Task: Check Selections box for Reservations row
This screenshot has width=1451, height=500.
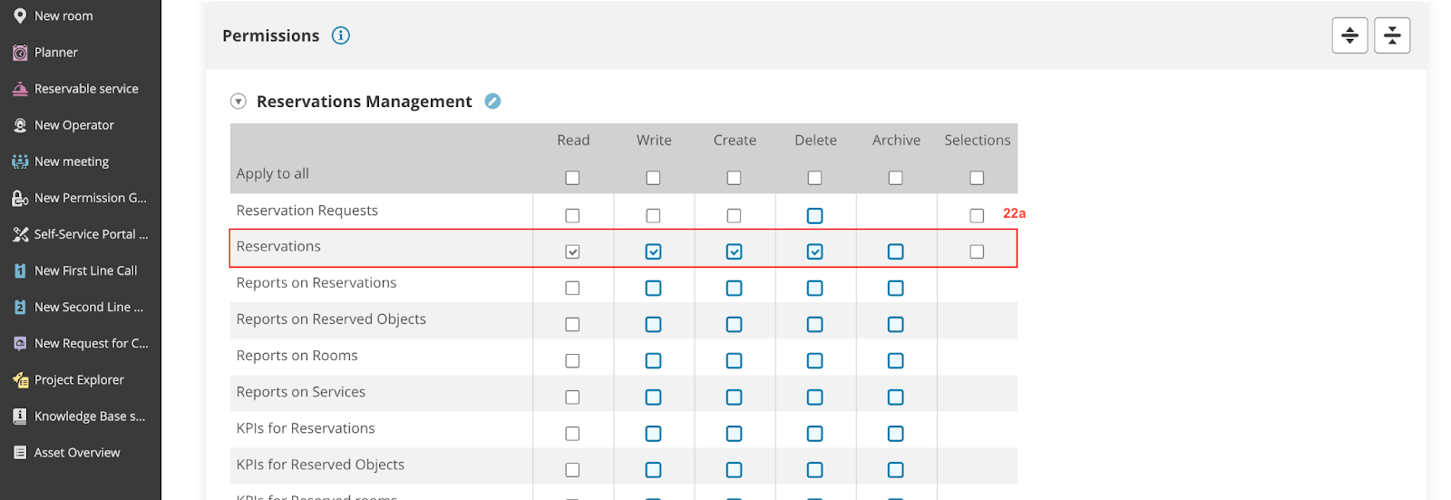Action: [977, 251]
